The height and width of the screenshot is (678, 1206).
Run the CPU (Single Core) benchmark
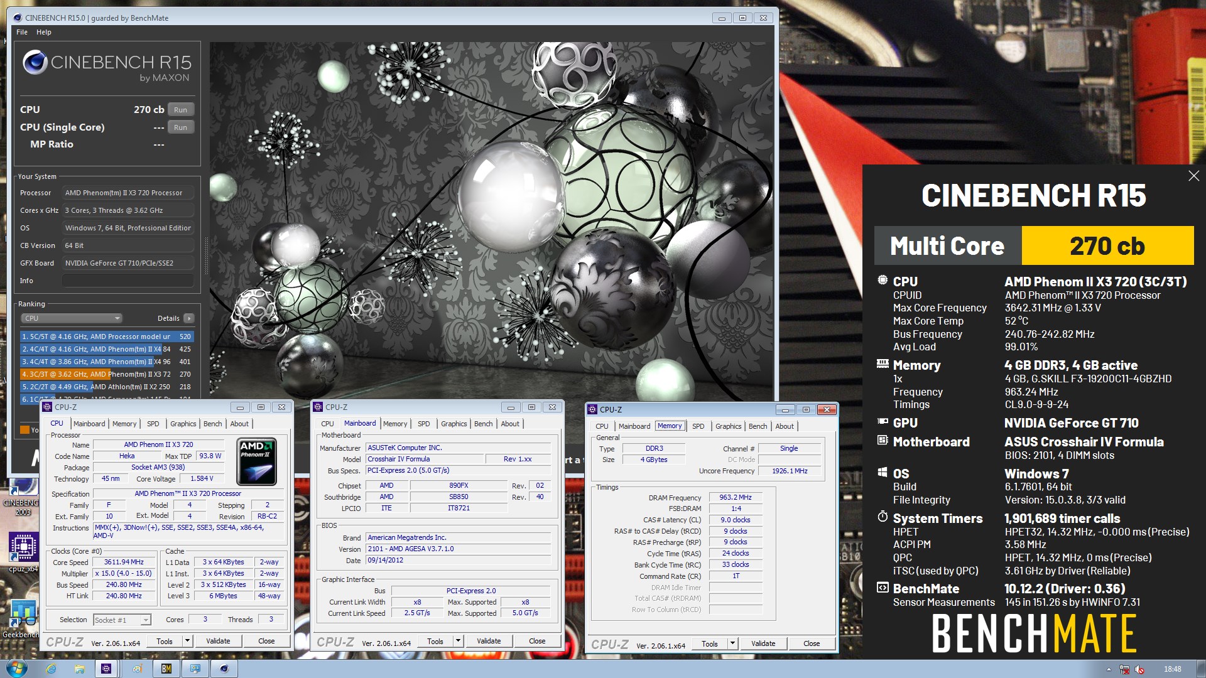point(181,127)
